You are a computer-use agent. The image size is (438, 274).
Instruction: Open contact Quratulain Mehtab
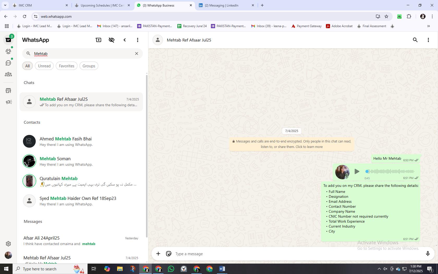(x=81, y=181)
